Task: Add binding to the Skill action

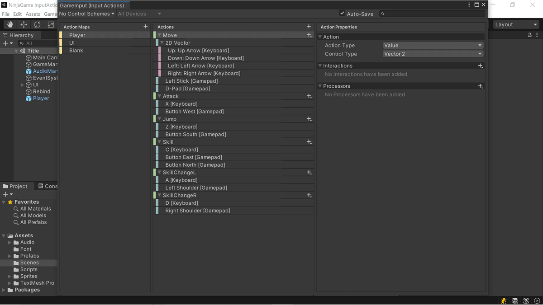Action: tap(309, 142)
